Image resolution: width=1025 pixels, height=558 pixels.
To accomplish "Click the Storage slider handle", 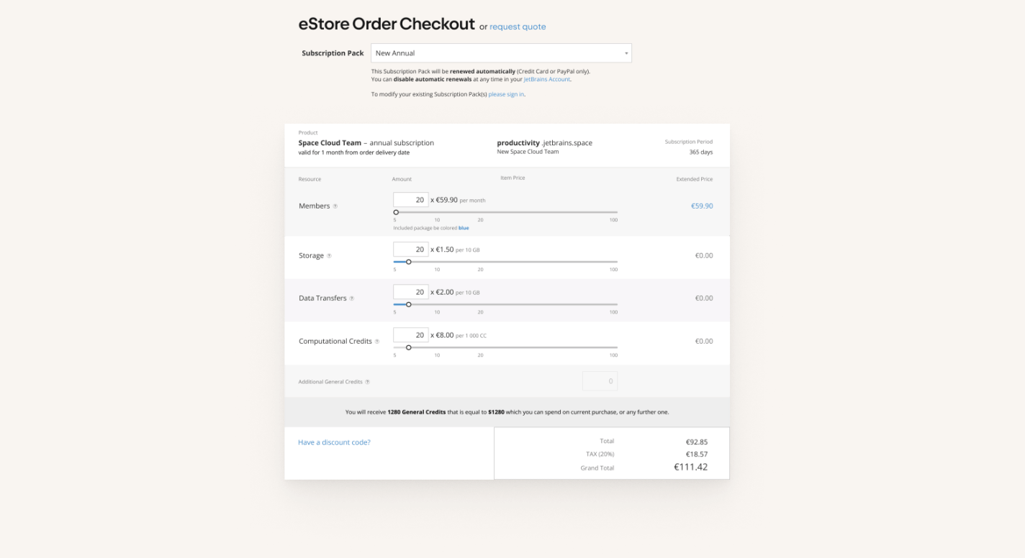I will tap(409, 262).
